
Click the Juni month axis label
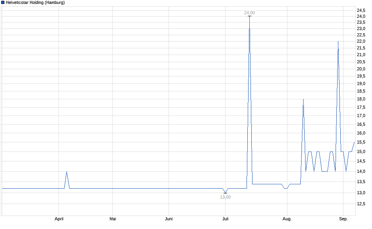pos(169,219)
